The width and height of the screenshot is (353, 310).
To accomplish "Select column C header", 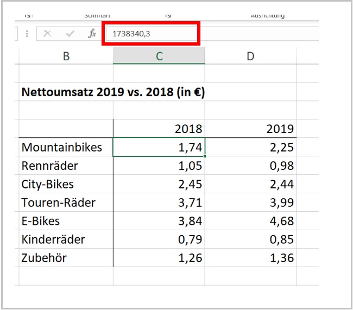I will click(159, 56).
